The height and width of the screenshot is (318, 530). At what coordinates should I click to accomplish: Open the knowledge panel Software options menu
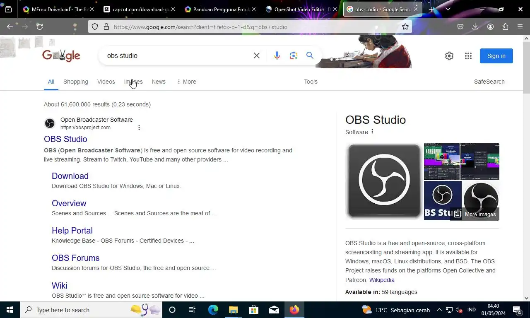click(x=372, y=132)
